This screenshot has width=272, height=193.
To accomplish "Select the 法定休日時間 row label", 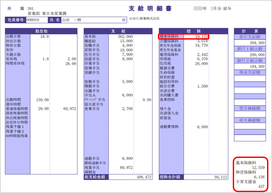I will pyautogui.click(x=17, y=122).
